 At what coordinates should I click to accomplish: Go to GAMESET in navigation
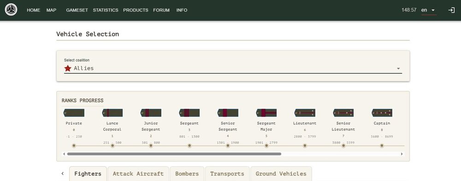pos(77,10)
